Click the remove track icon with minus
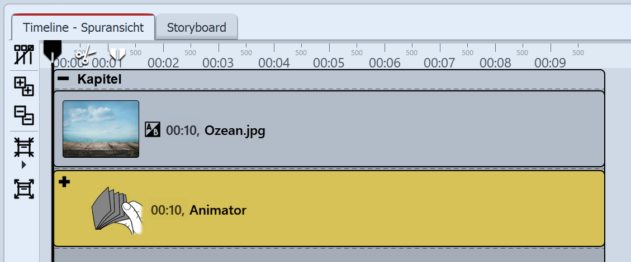 (x=24, y=115)
